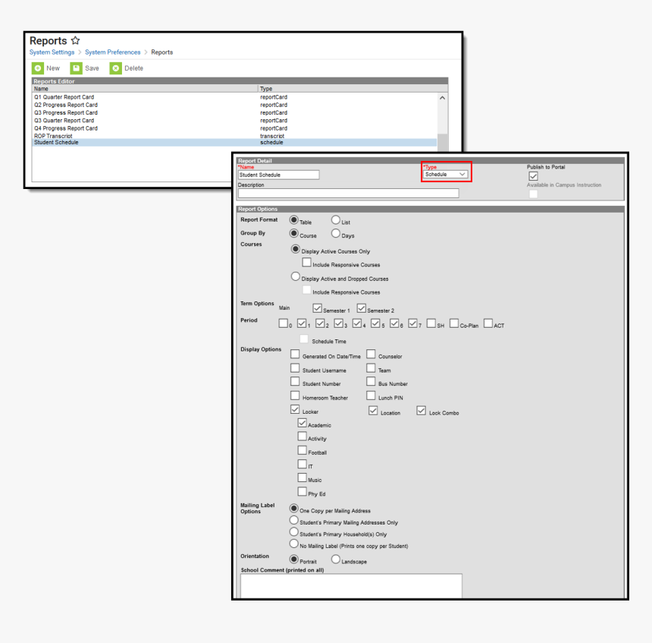Choose Landscape orientation
Image resolution: width=652 pixels, height=643 pixels.
[x=336, y=559]
